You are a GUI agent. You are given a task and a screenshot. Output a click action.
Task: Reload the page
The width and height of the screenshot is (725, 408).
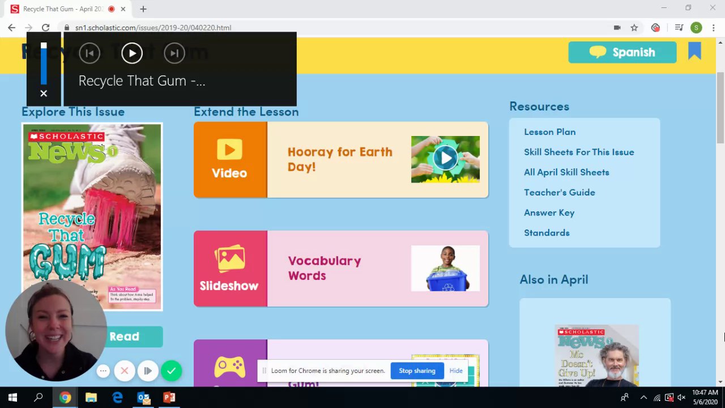(45, 27)
